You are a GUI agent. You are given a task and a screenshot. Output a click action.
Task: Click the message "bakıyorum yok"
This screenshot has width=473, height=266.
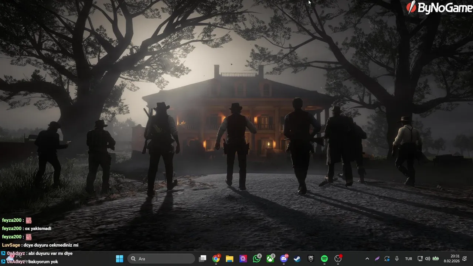pyautogui.click(x=43, y=262)
